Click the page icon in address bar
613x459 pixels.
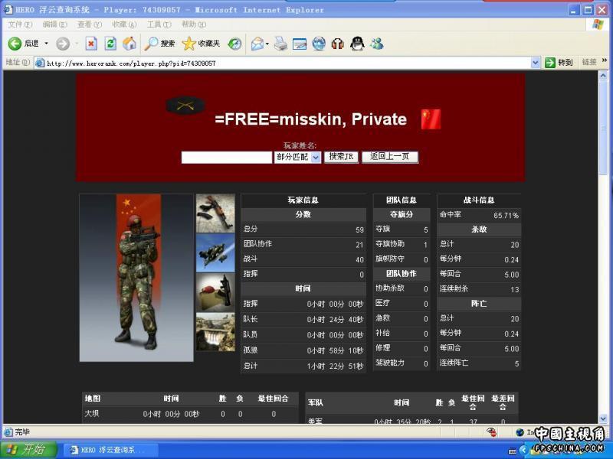pyautogui.click(x=40, y=63)
